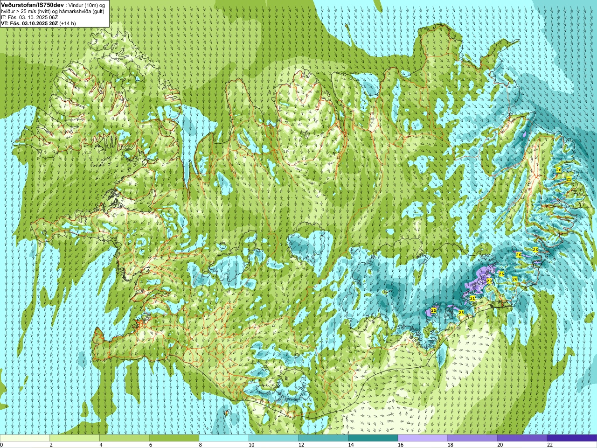Viewport: 597px width, 448px height.
Task: Click the legend scale value 16
Action: (400, 445)
